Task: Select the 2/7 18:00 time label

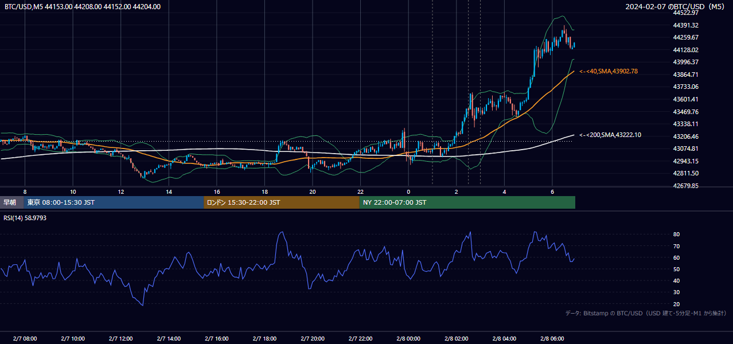Action: [264, 339]
